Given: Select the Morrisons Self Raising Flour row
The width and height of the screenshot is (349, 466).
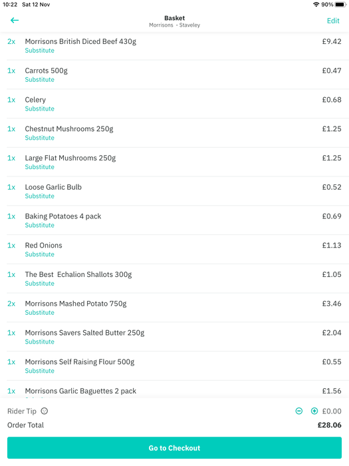Looking at the screenshot, I should [174, 366].
